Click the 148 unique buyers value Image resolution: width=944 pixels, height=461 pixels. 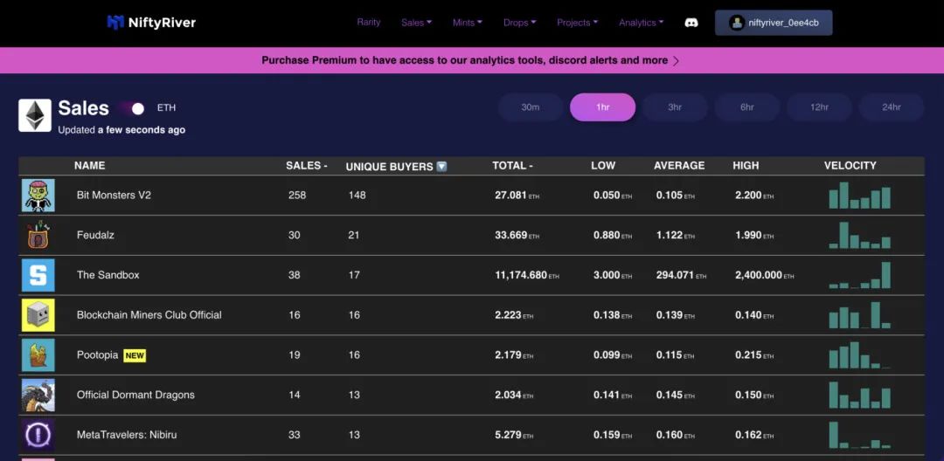[357, 196]
